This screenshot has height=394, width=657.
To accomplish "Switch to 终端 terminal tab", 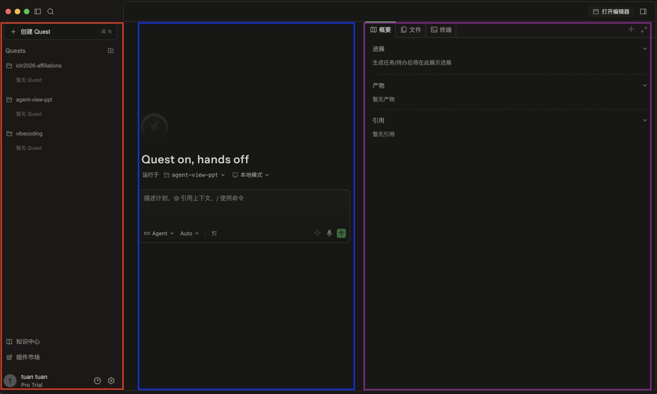I will click(x=441, y=30).
